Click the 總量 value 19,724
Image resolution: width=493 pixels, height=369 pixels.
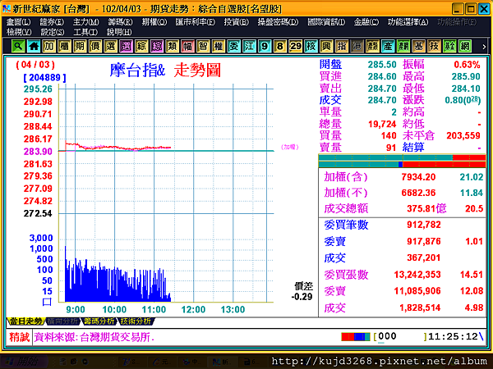click(382, 124)
